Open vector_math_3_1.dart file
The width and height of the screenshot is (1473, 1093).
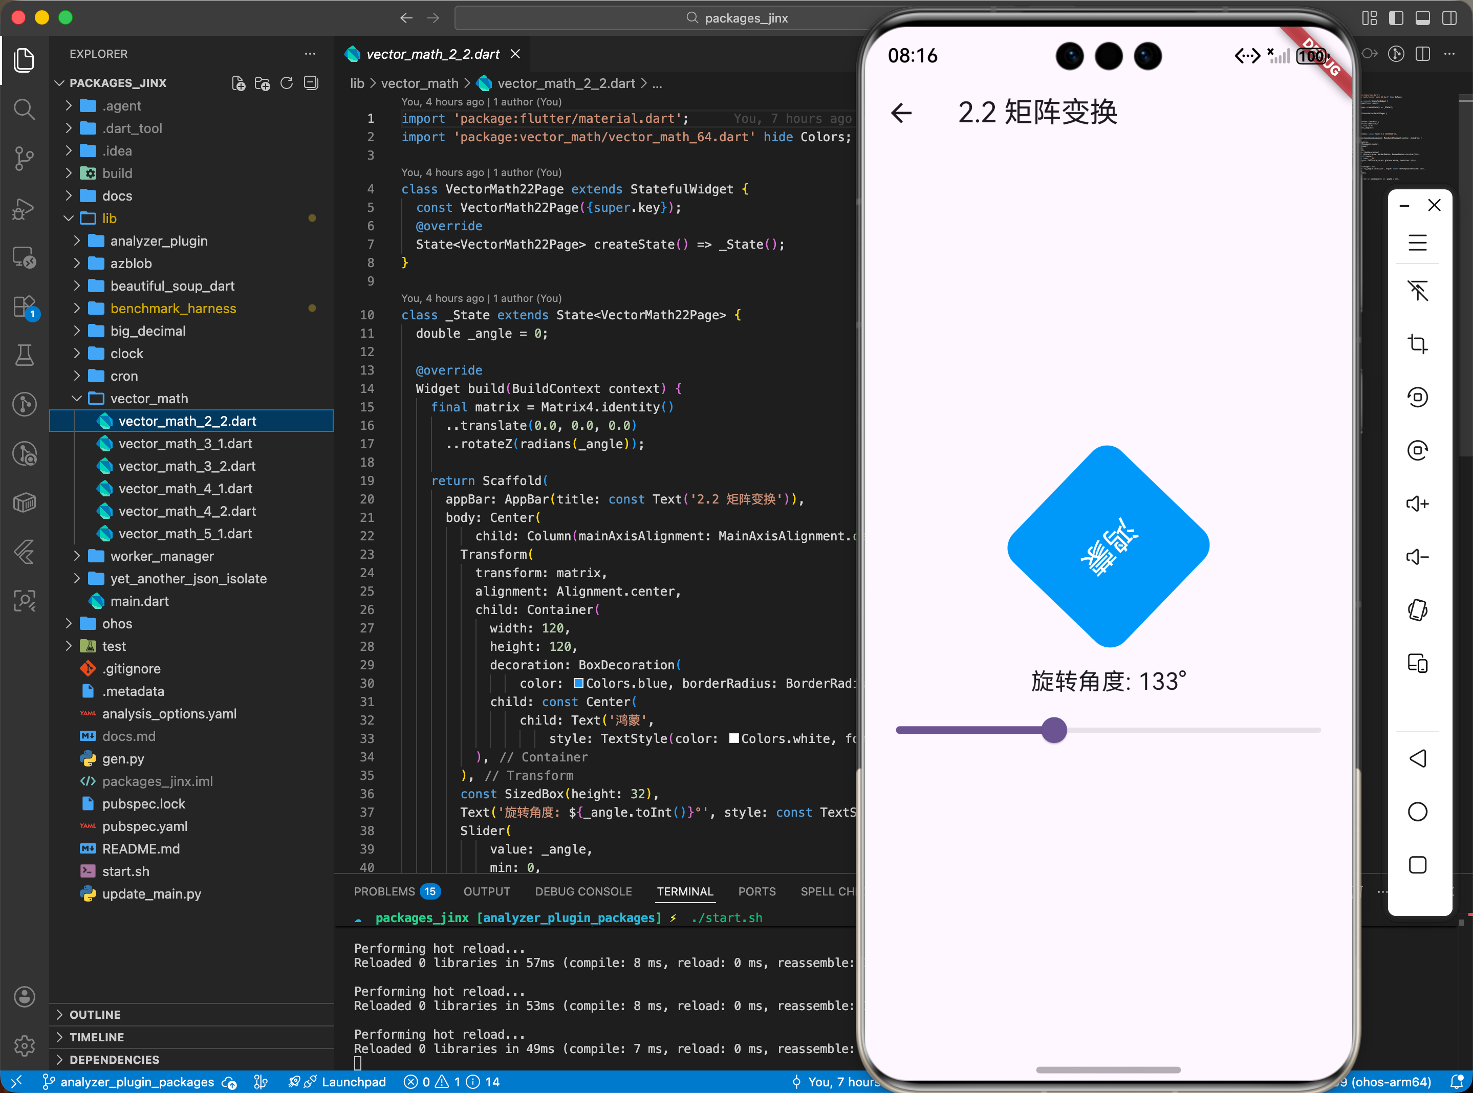click(x=185, y=443)
